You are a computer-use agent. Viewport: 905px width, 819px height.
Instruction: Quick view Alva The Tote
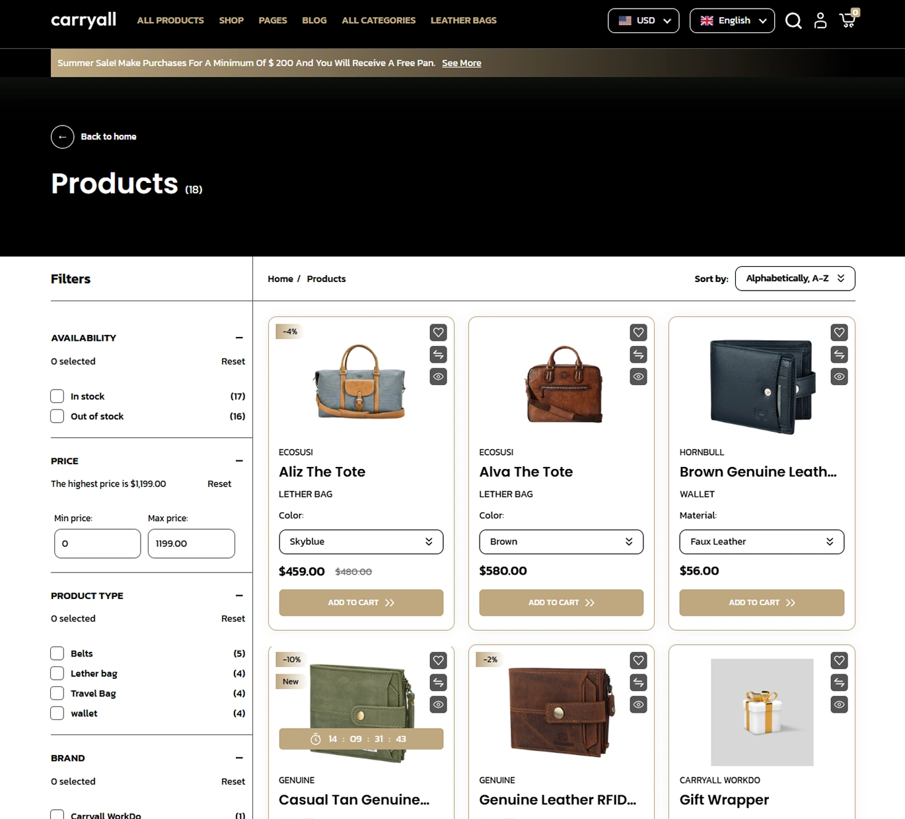[x=638, y=376]
